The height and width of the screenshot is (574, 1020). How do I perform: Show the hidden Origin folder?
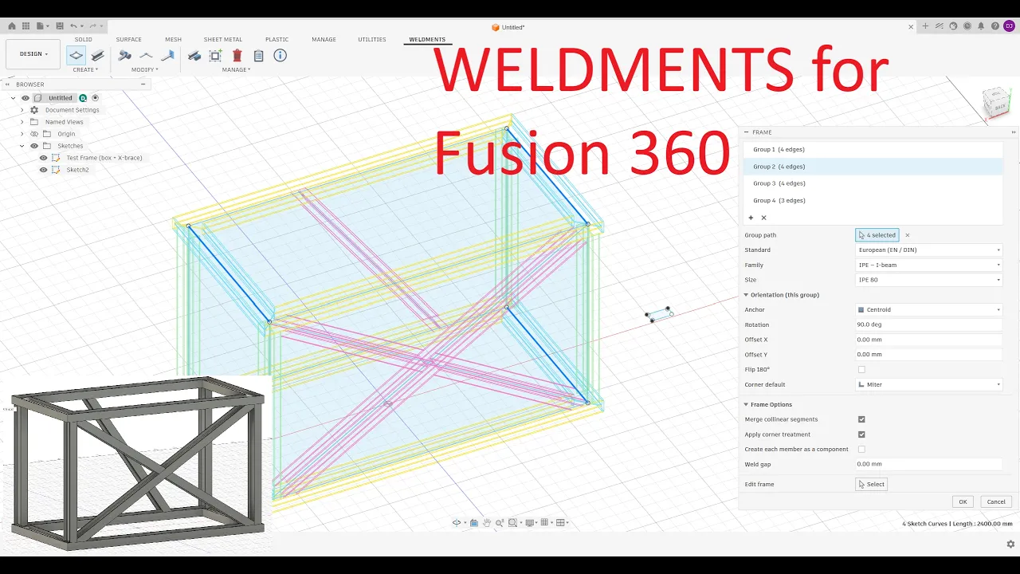[34, 134]
